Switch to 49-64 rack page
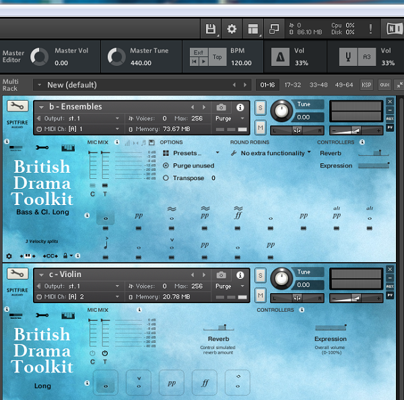 (x=344, y=85)
